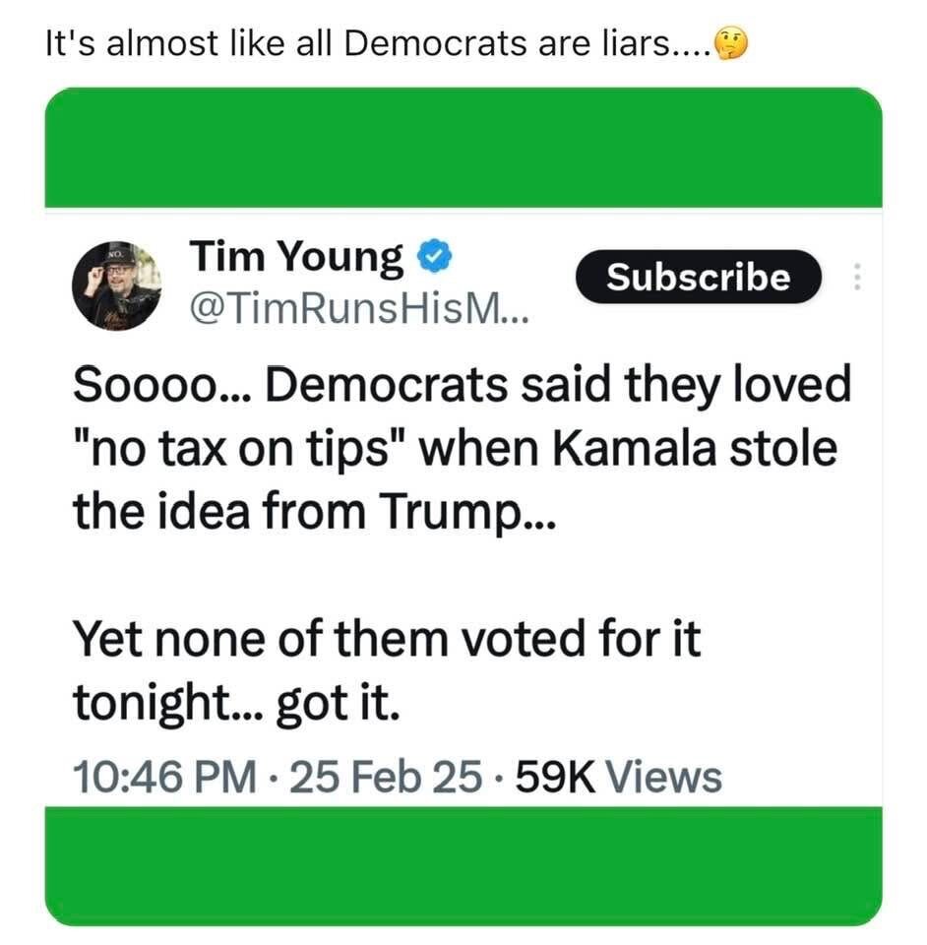Click the top green banner
The height and width of the screenshot is (945, 927).
463,148
